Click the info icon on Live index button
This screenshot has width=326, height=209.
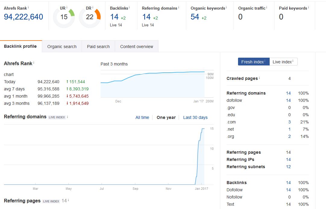click(293, 61)
